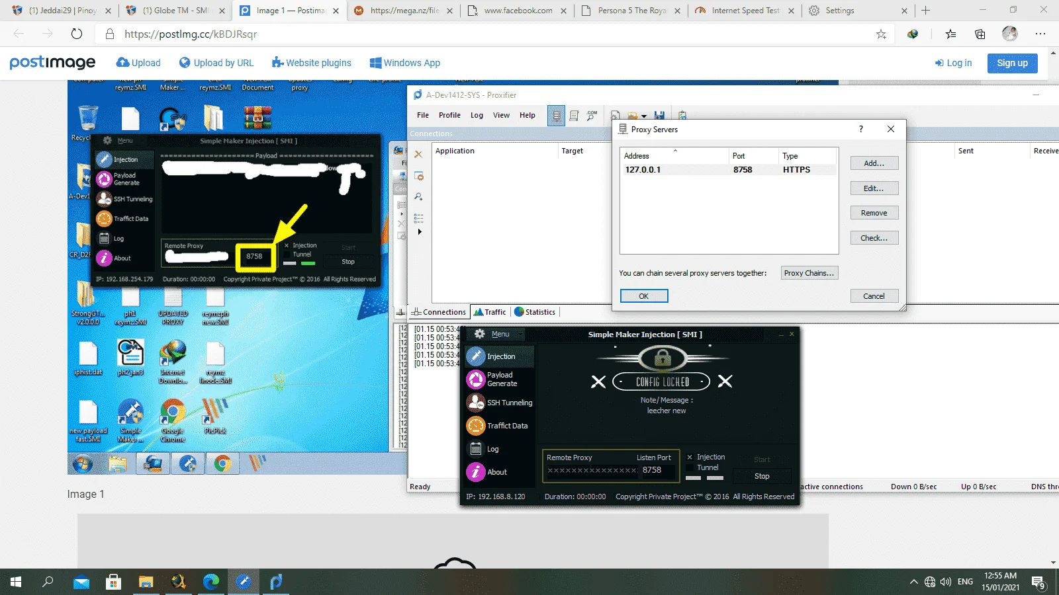Click the Save Profile floppy icon in Proxifier

[x=659, y=116]
